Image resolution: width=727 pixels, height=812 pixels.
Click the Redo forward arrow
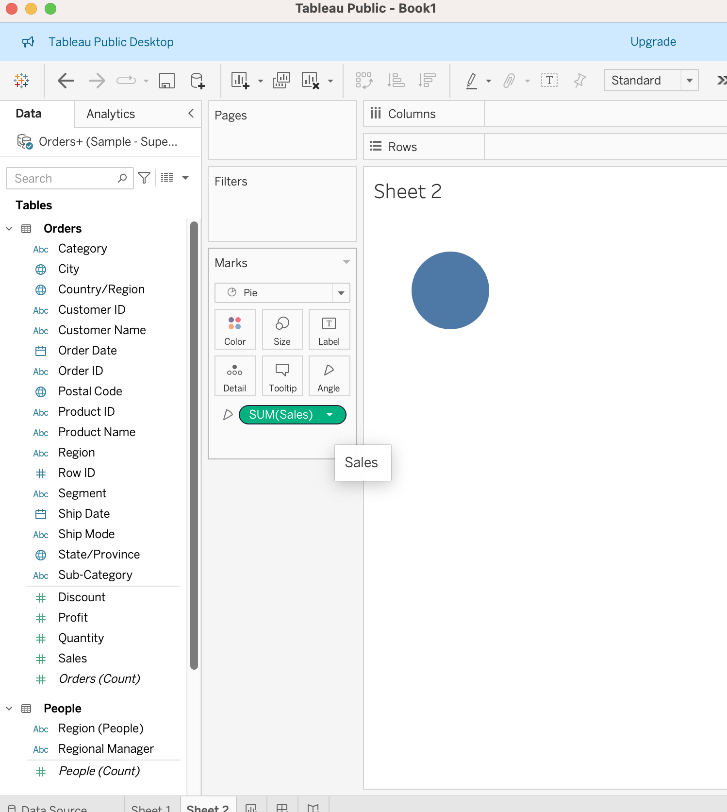tap(97, 81)
